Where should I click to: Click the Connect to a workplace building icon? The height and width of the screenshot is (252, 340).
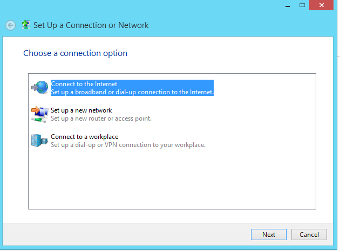[x=39, y=141]
